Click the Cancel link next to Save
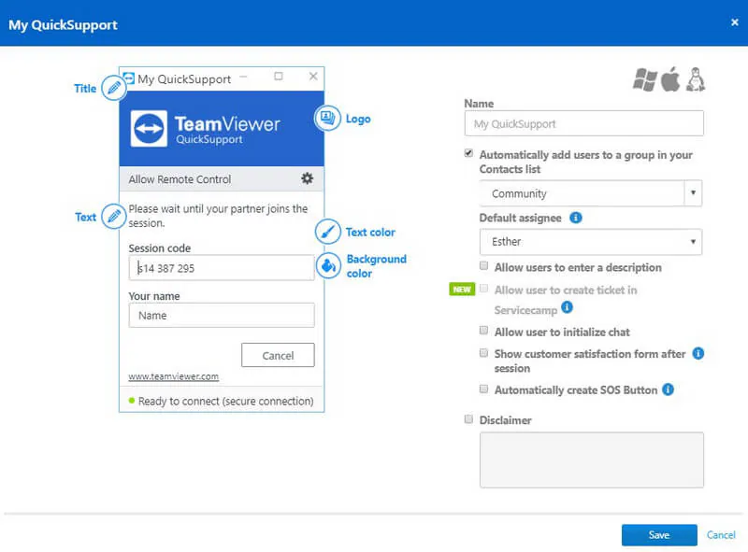 point(721,535)
